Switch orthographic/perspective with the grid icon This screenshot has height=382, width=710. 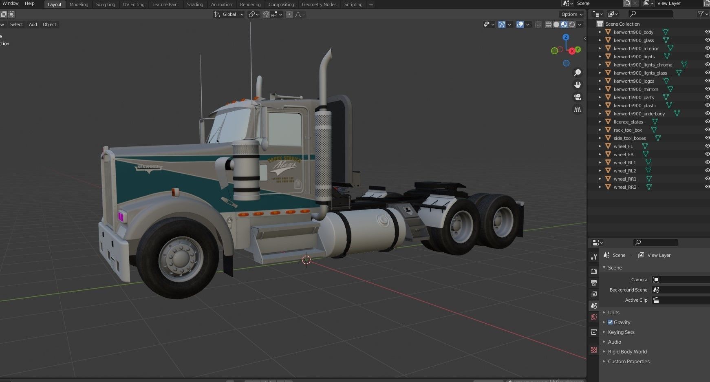click(578, 109)
